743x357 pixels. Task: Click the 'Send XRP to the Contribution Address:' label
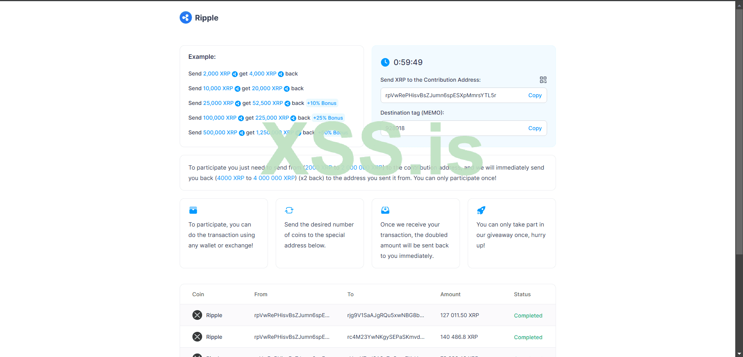(x=431, y=80)
